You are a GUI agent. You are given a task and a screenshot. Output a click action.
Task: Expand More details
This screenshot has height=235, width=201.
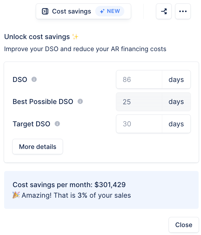coord(38,147)
